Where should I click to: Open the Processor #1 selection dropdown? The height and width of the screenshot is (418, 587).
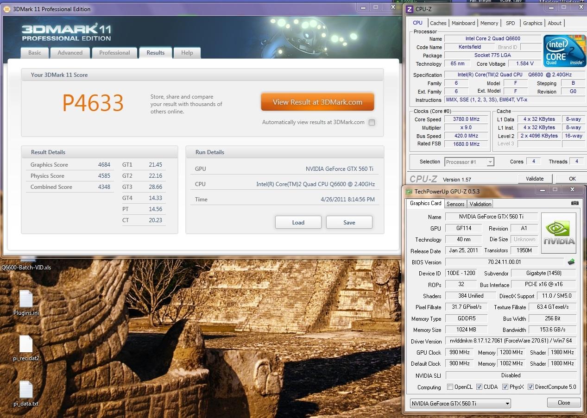coord(469,162)
